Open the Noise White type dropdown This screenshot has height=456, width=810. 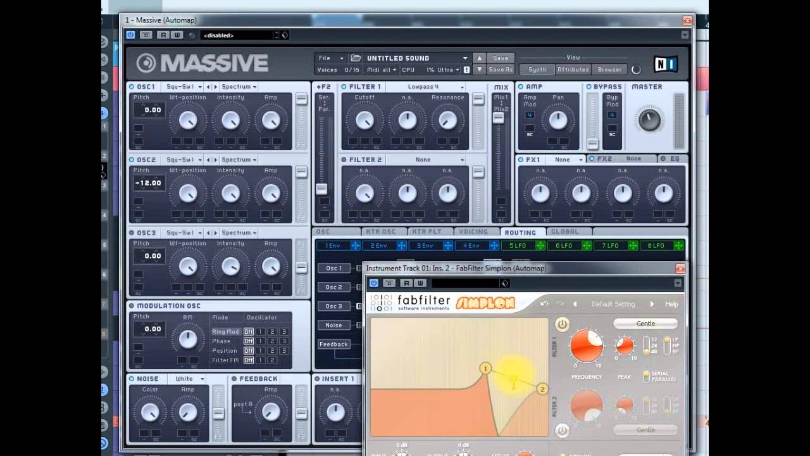[x=189, y=379]
